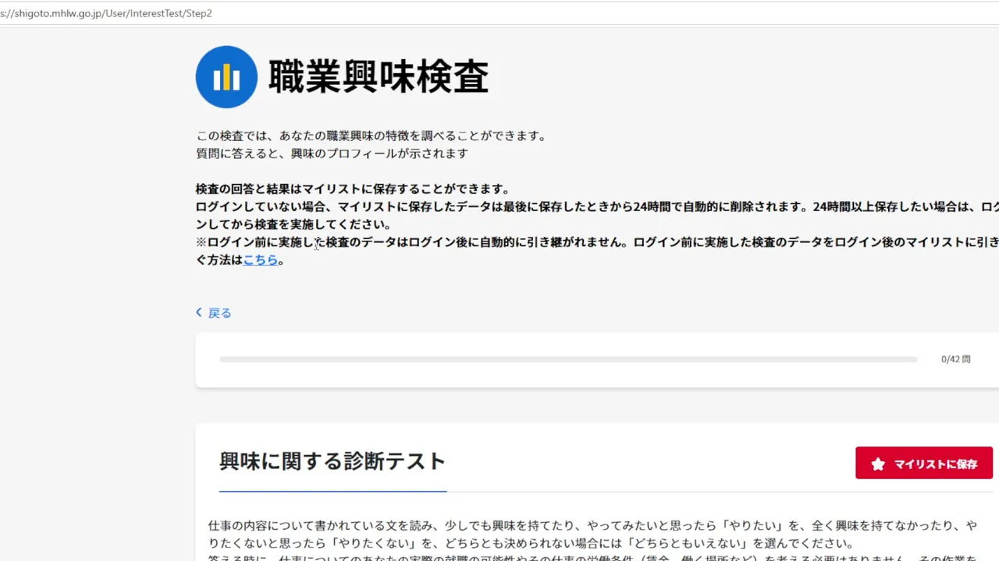
Task: Click the note line starting ※ログイン前に実施した
Action: (x=597, y=242)
